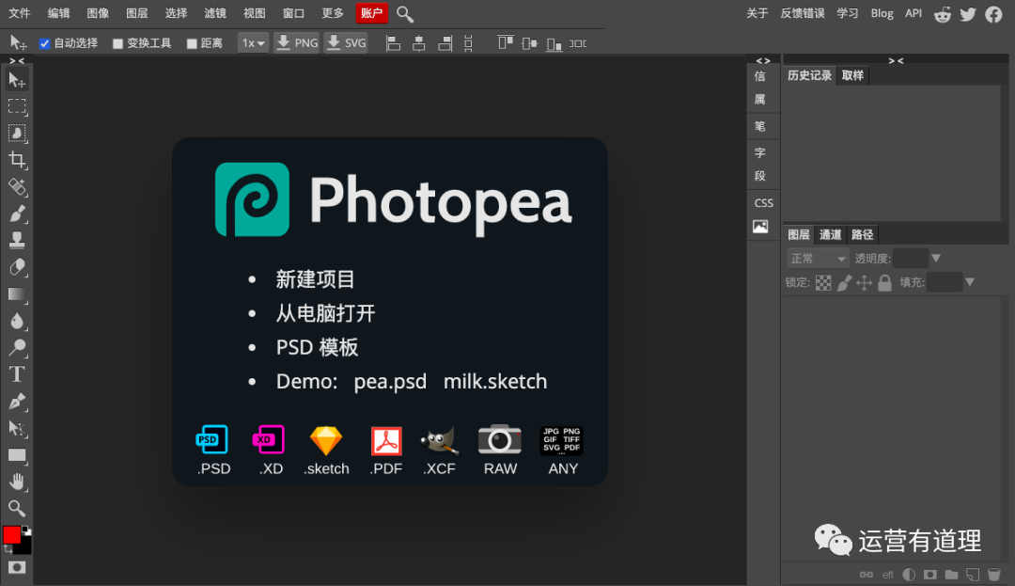Image resolution: width=1015 pixels, height=586 pixels.
Task: Open the blend mode 正常 dropdown
Action: pyautogui.click(x=817, y=259)
